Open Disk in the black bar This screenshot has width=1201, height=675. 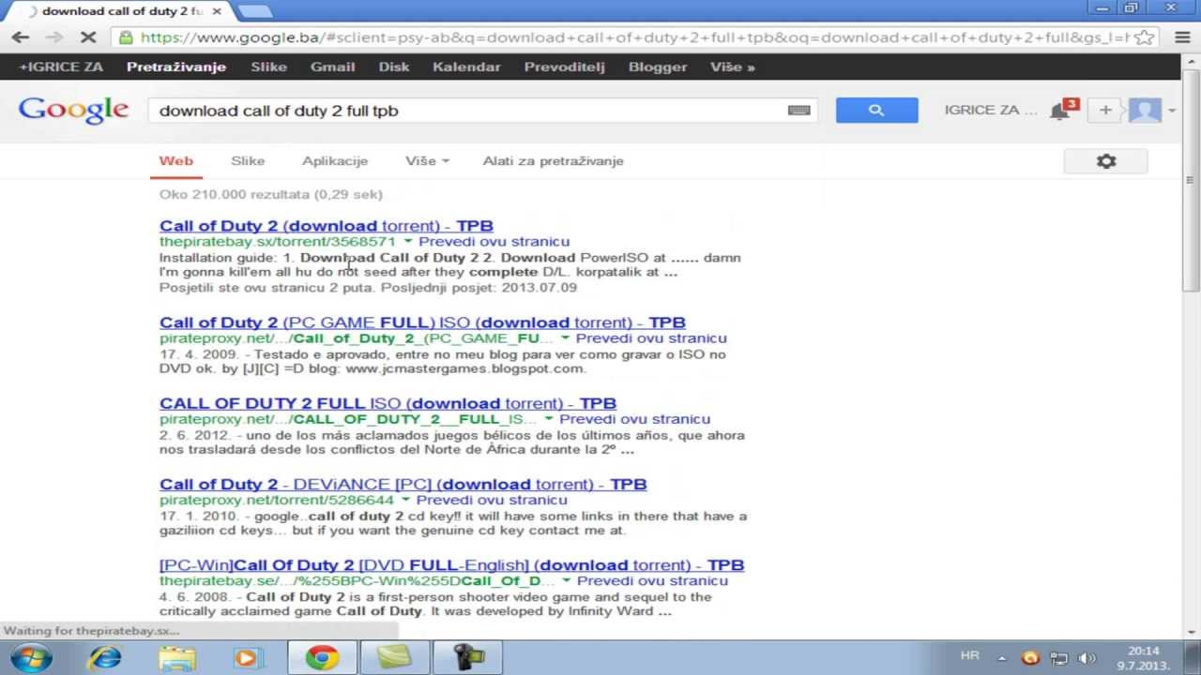point(394,67)
